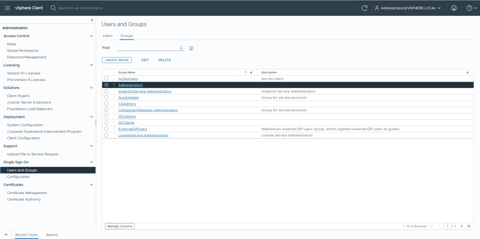Screen dimensions: 480x239
Task: Open the hamburger navigation menu
Action: click(8, 8)
